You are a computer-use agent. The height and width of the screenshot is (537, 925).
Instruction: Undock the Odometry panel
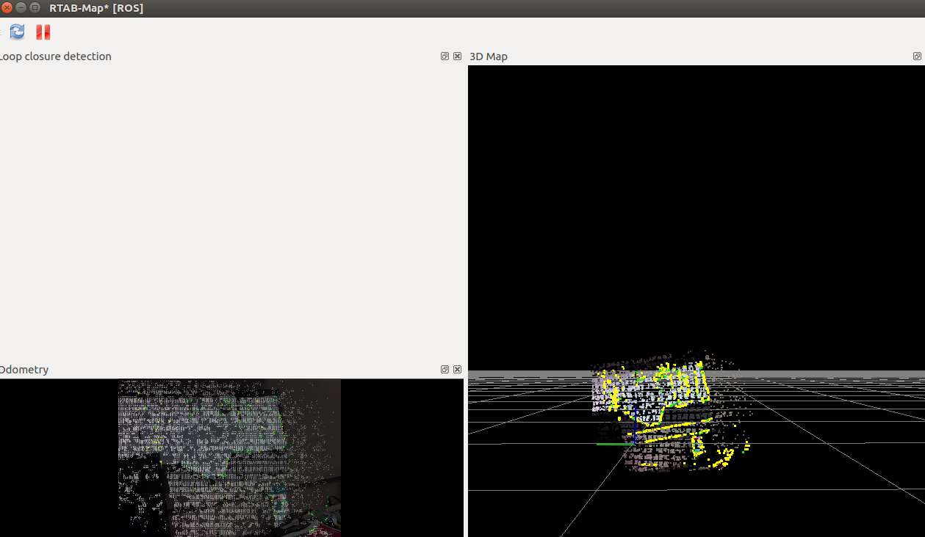pos(444,369)
